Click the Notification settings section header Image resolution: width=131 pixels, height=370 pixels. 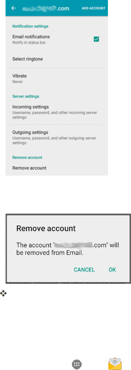point(30,26)
